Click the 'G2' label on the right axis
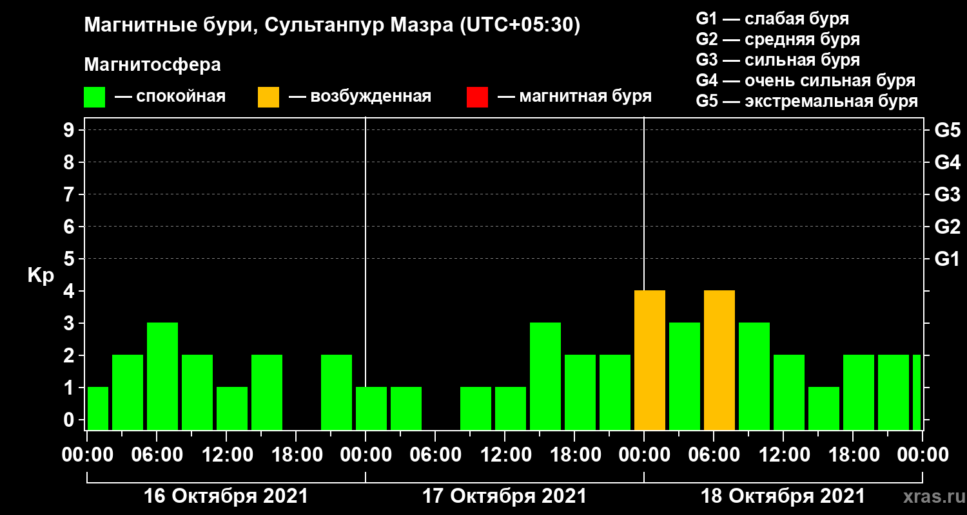Image resolution: width=967 pixels, height=515 pixels. click(947, 227)
